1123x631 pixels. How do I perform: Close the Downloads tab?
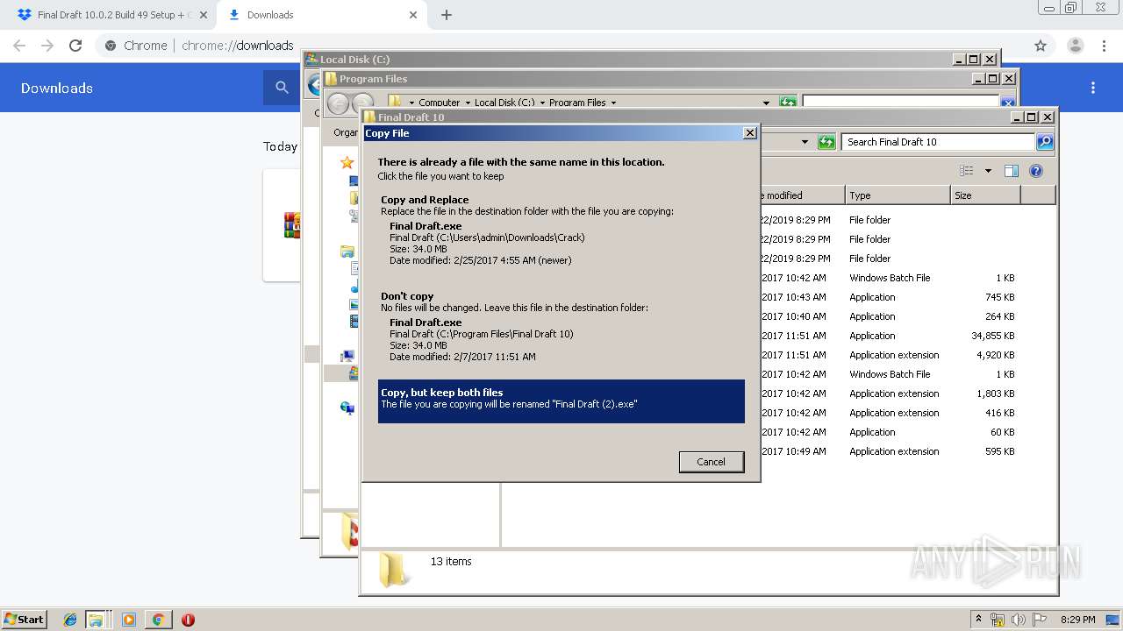(x=413, y=15)
